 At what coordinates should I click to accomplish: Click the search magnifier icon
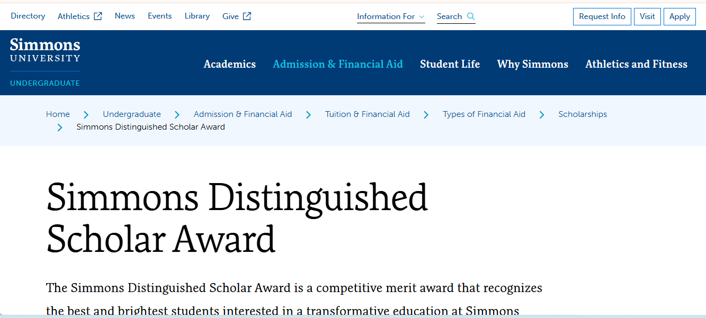[x=471, y=16]
